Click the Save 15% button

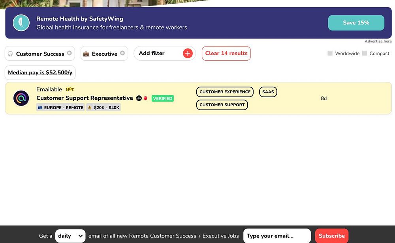tap(356, 22)
